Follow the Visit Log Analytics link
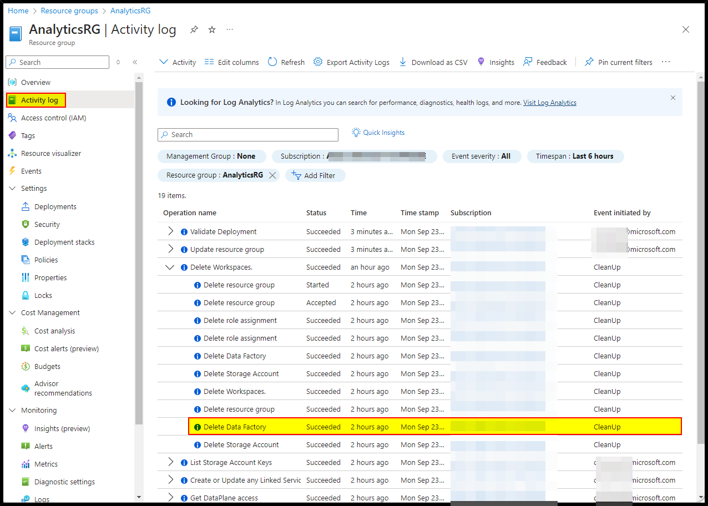The width and height of the screenshot is (708, 506). tap(550, 103)
